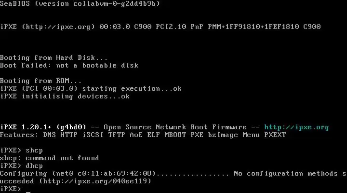Click the http://ipxe.org text in the top banner line
The image size is (347, 193).
[x=58, y=27]
